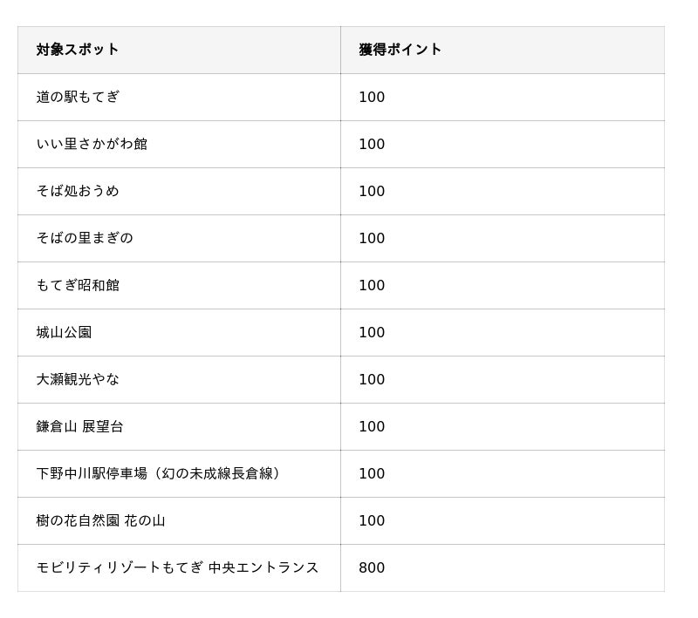Click the 城山公園 spot entry

[x=64, y=333]
